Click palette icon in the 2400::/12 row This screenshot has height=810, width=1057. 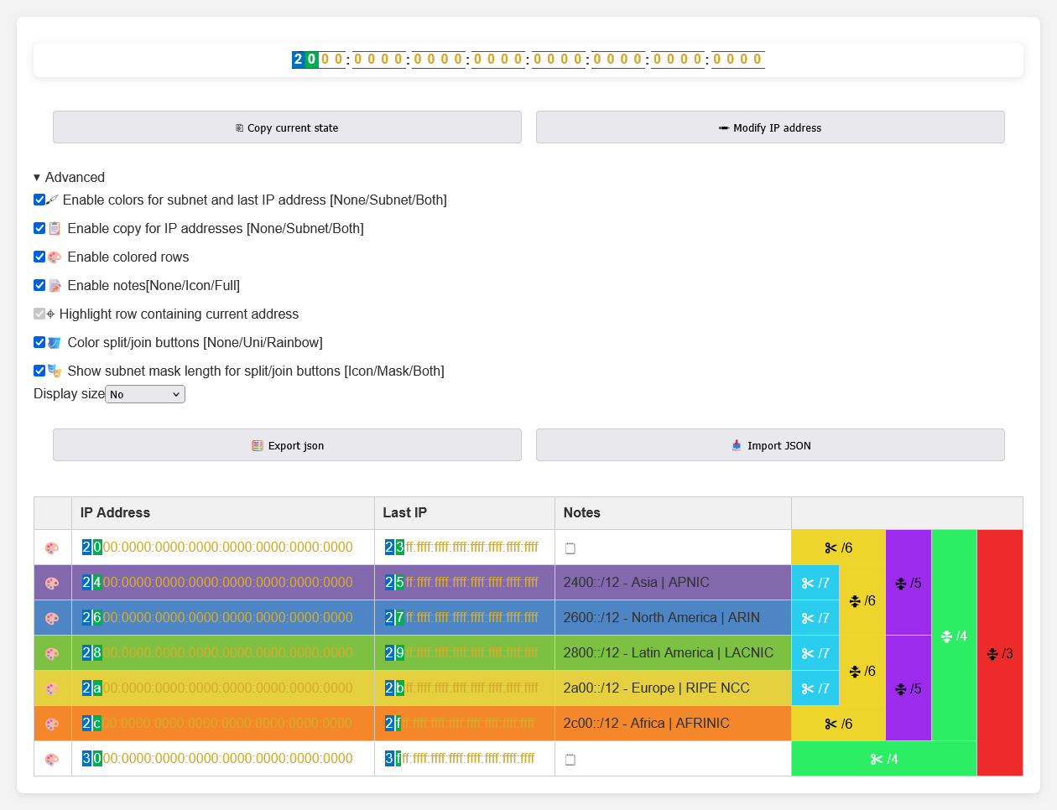(x=52, y=583)
